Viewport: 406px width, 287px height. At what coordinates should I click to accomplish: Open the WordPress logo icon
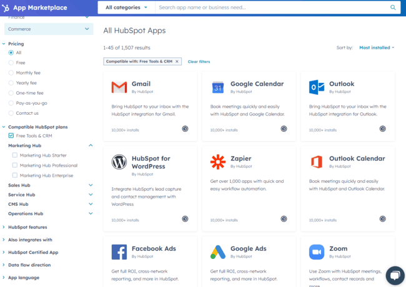(119, 162)
